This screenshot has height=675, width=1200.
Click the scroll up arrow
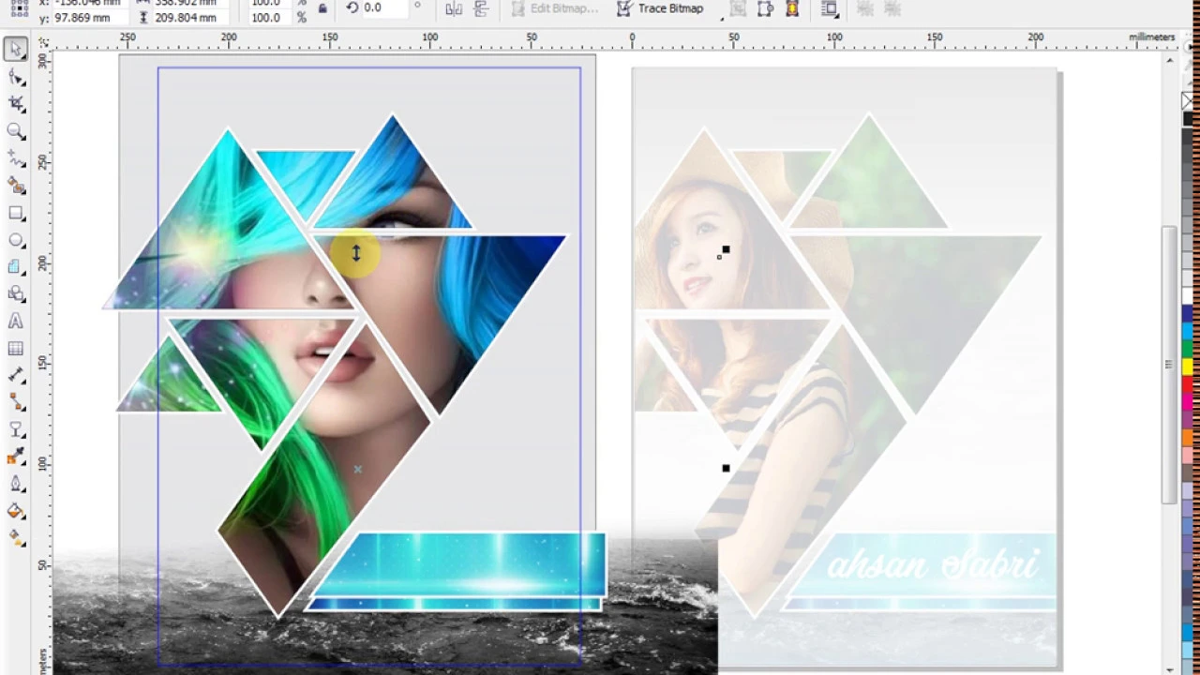1169,61
